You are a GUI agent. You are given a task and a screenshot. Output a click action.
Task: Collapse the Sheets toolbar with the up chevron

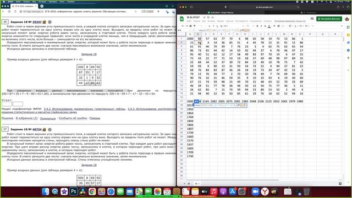[x=342, y=26]
